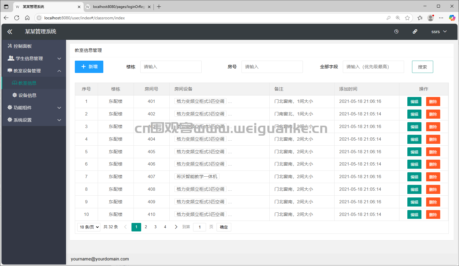Launch the Copilot icon in browser toolbar
This screenshot has width=459, height=266.
(x=452, y=18)
